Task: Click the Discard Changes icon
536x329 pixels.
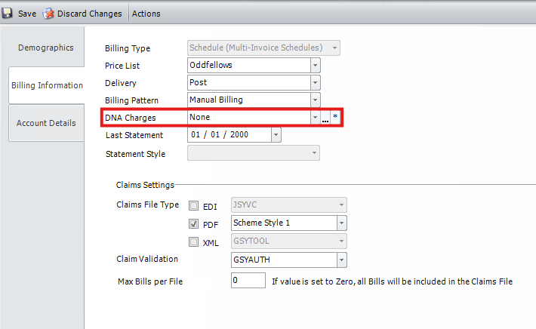Action: [50, 14]
